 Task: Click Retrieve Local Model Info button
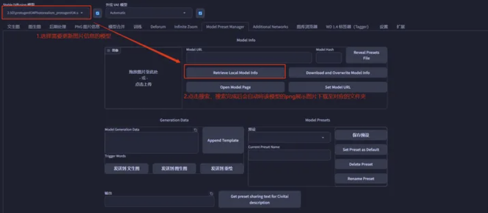pos(235,73)
